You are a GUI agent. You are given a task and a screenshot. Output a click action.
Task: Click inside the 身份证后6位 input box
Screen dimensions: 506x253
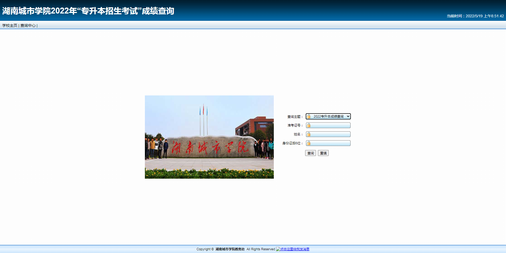330,143
